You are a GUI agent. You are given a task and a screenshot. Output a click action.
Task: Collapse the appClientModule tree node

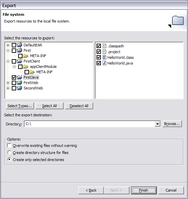[x=14, y=67]
